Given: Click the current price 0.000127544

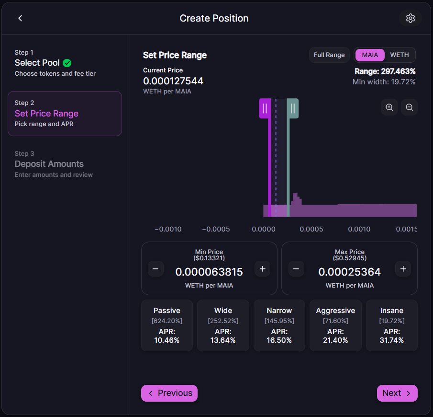Looking at the screenshot, I should click(x=173, y=81).
